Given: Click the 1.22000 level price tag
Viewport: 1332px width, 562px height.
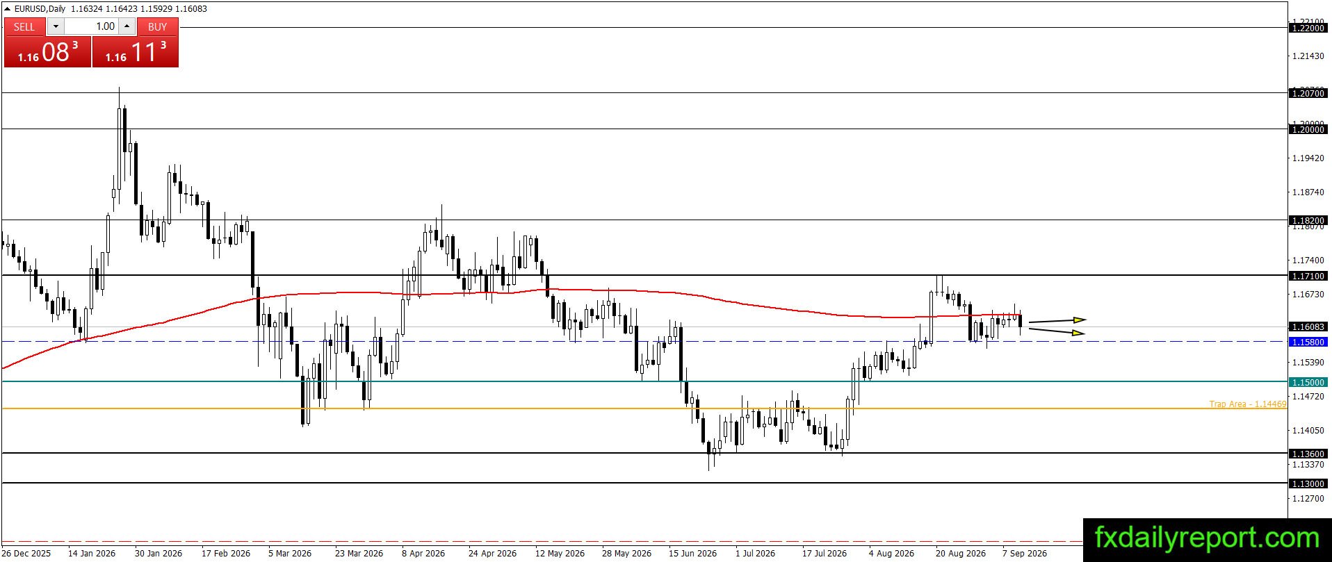Looking at the screenshot, I should point(1308,28).
